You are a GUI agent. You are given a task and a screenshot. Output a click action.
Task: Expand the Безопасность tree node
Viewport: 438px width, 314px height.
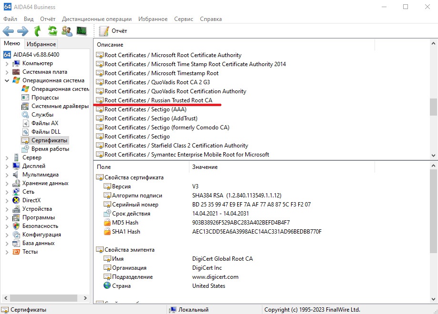click(x=7, y=226)
